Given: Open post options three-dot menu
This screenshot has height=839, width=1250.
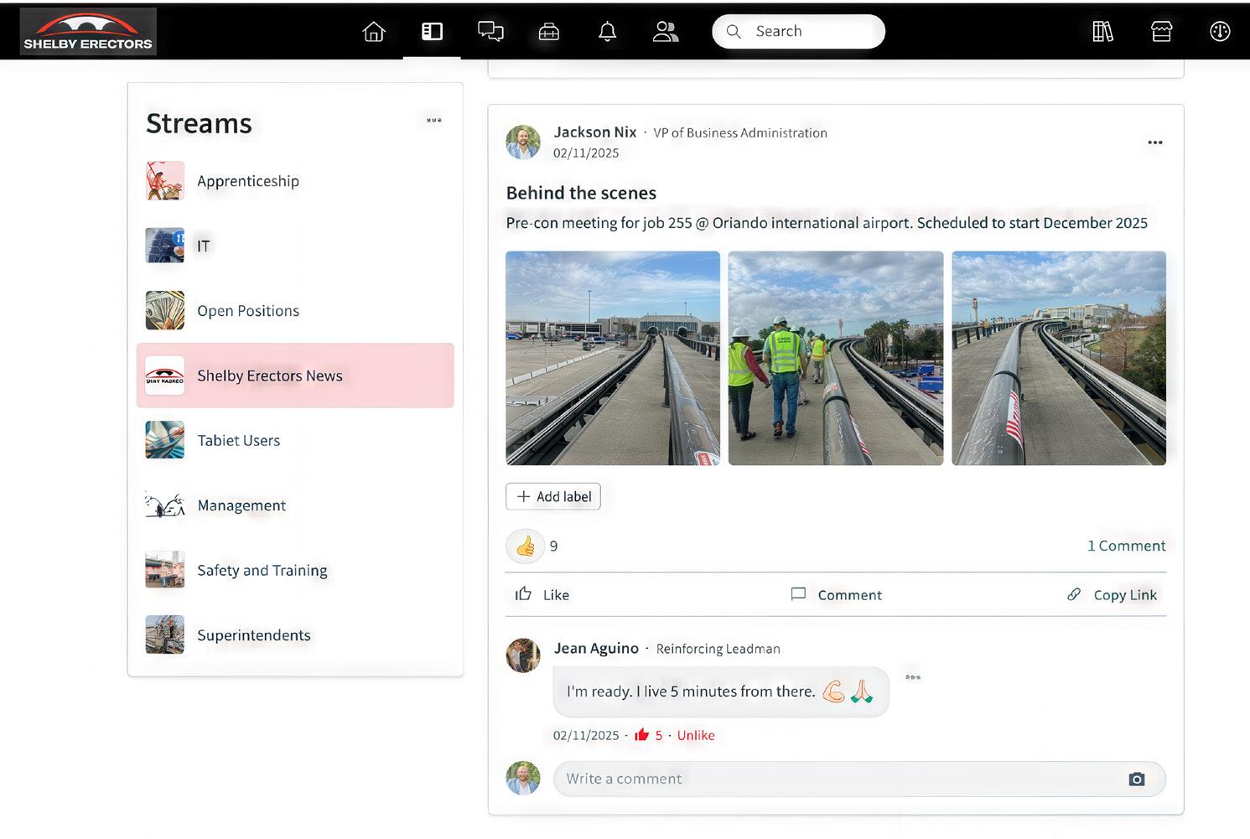Looking at the screenshot, I should coord(1155,142).
